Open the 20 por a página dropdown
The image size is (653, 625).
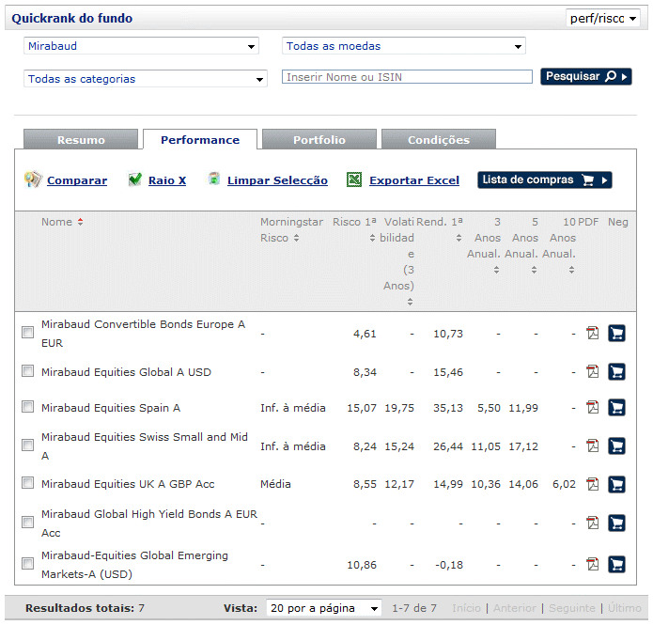(x=323, y=608)
